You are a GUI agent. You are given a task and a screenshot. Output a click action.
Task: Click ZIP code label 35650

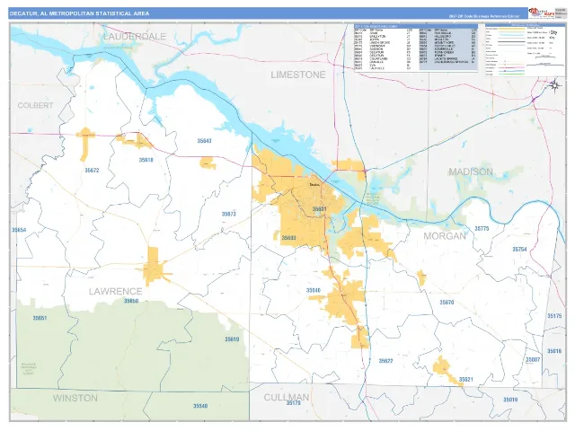click(x=131, y=301)
